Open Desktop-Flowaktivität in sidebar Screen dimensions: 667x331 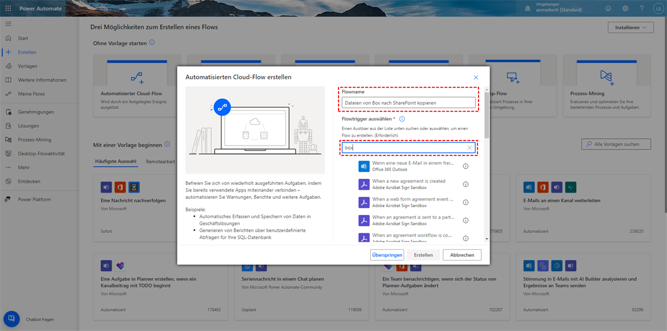click(41, 153)
